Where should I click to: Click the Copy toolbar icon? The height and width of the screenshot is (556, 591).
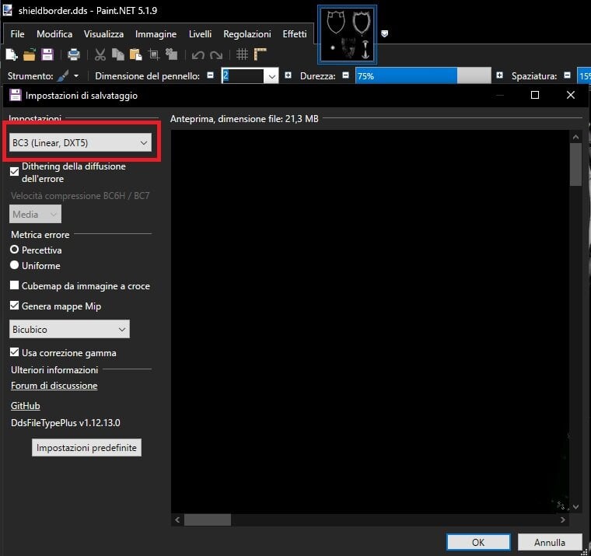coord(118,54)
